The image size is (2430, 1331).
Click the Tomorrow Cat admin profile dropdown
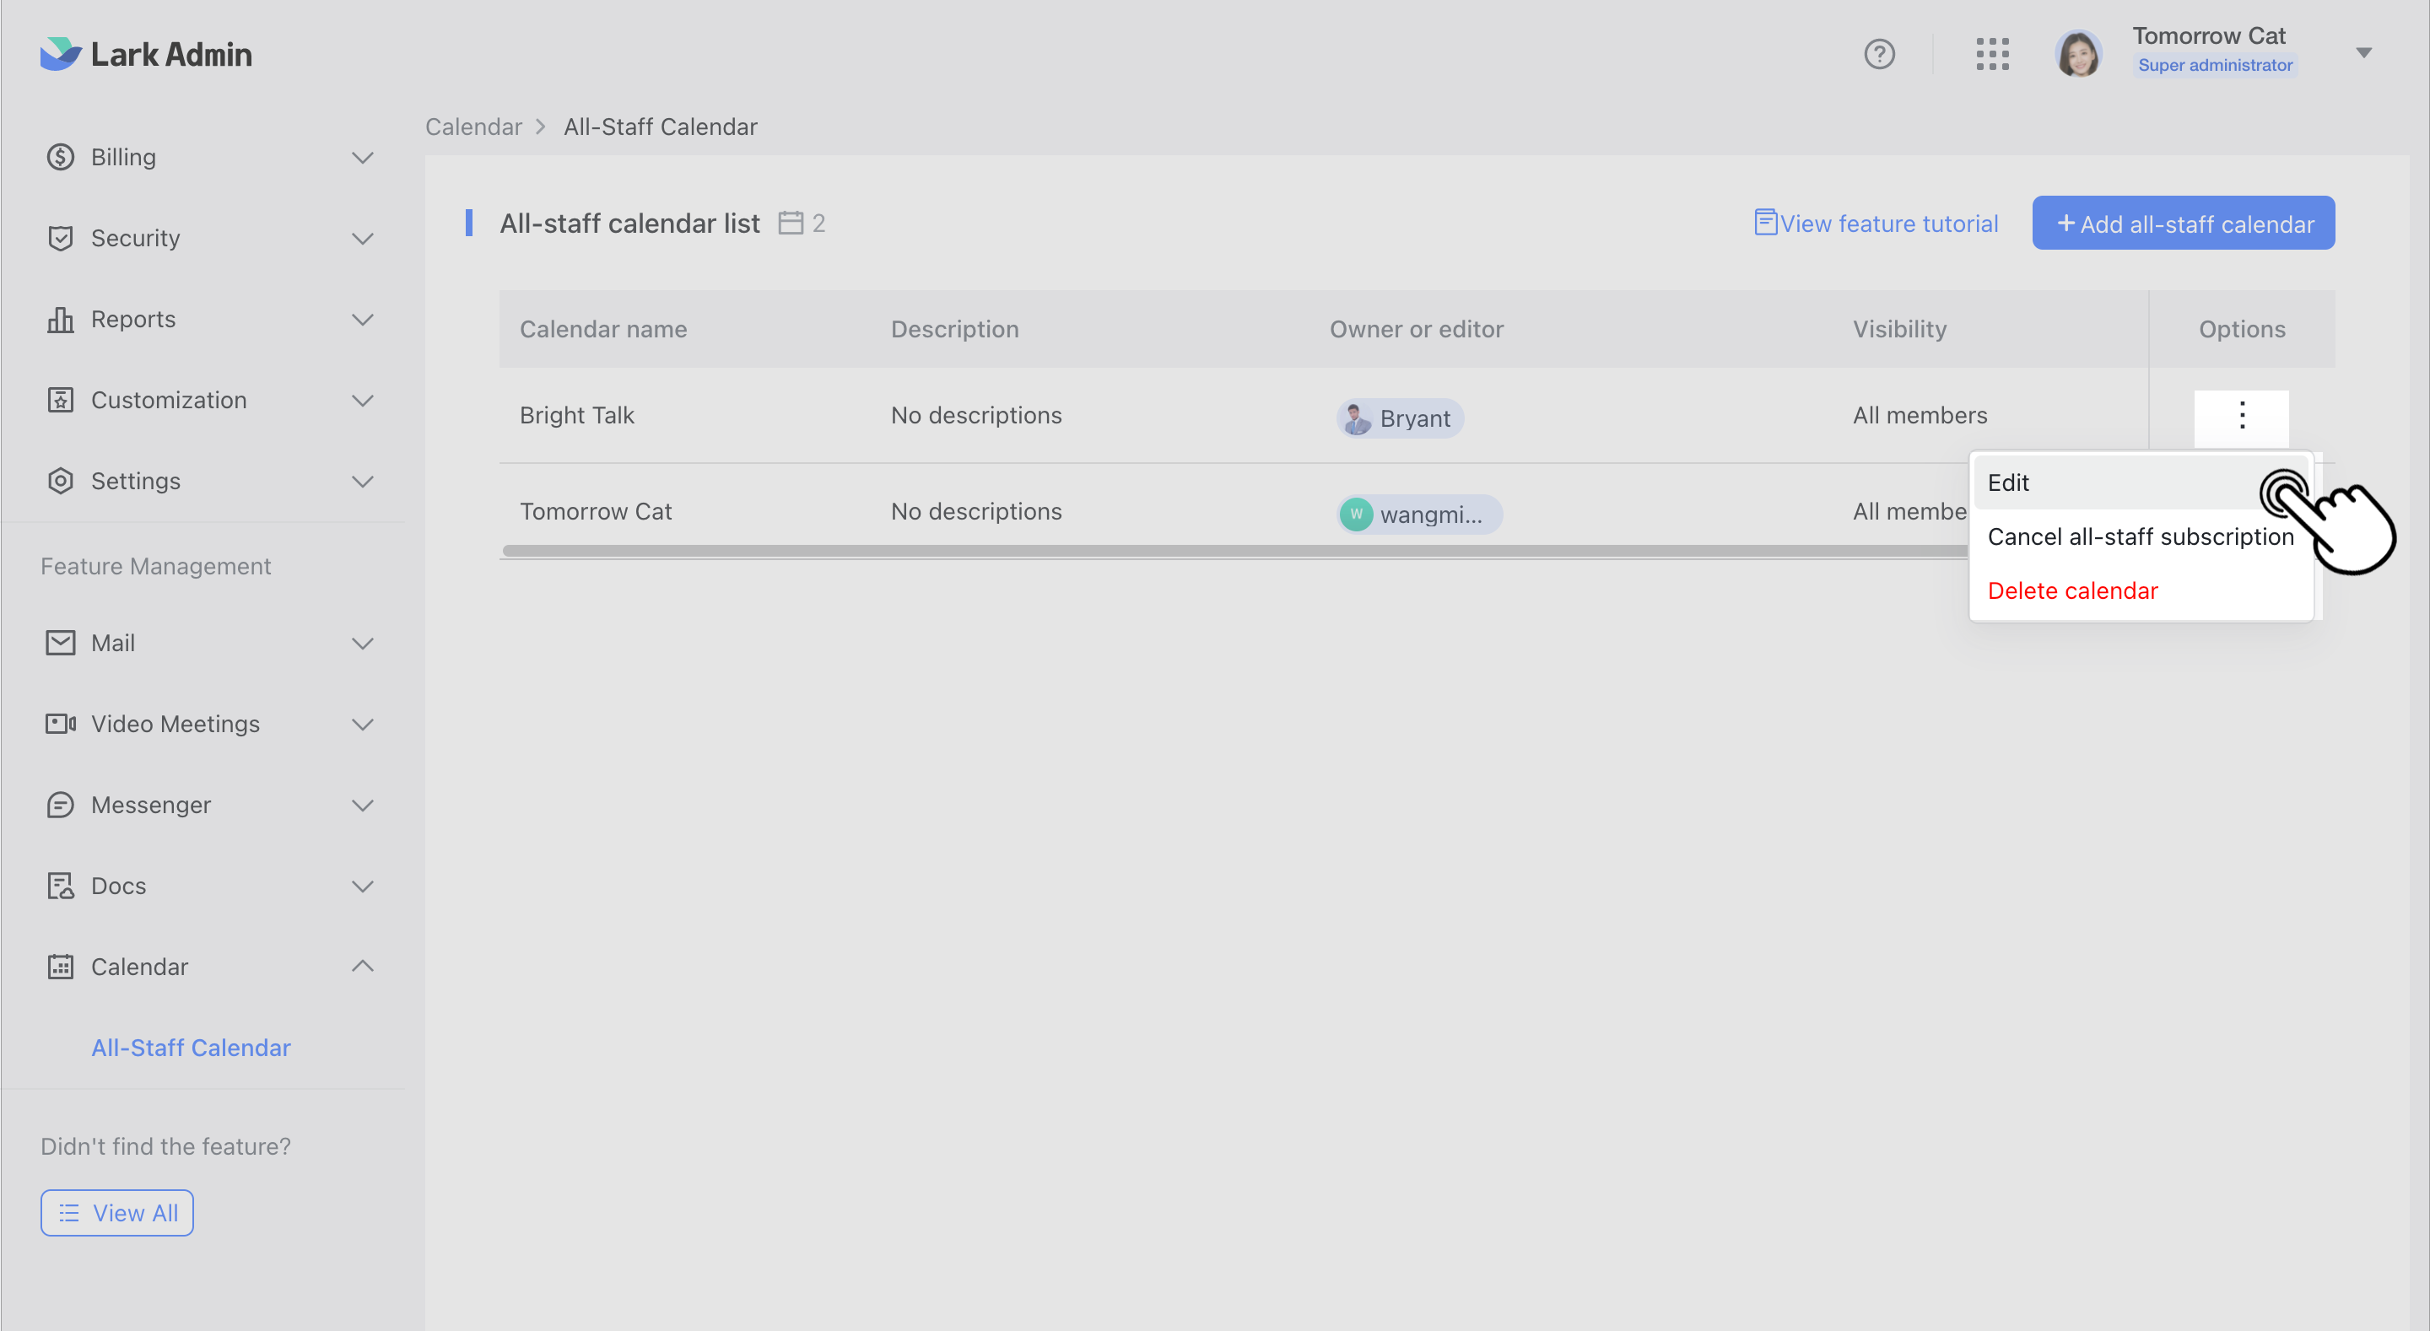click(x=2362, y=51)
